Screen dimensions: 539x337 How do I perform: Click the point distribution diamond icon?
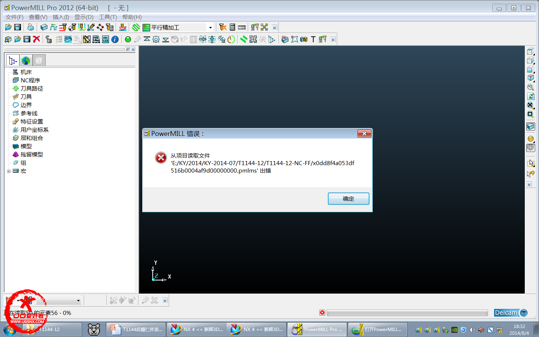coord(100,27)
